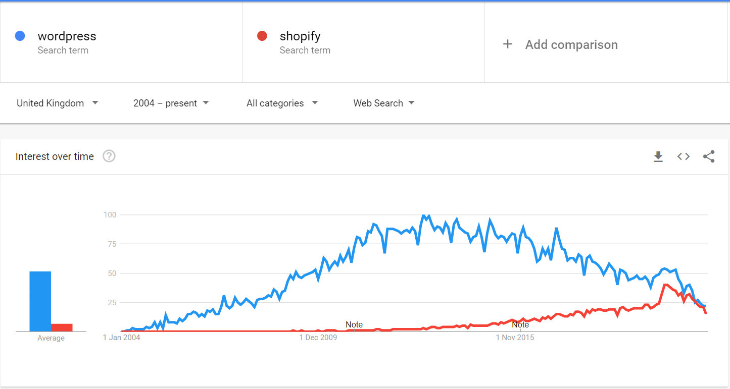Click the Note marker near 1 Dec 2009
Image resolution: width=730 pixels, height=389 pixels.
354,324
